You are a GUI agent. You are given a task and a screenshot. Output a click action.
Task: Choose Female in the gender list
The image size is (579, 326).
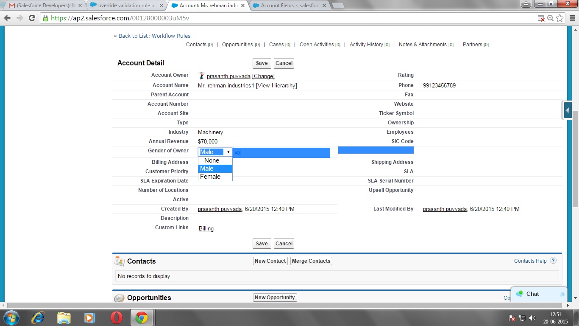(x=215, y=177)
